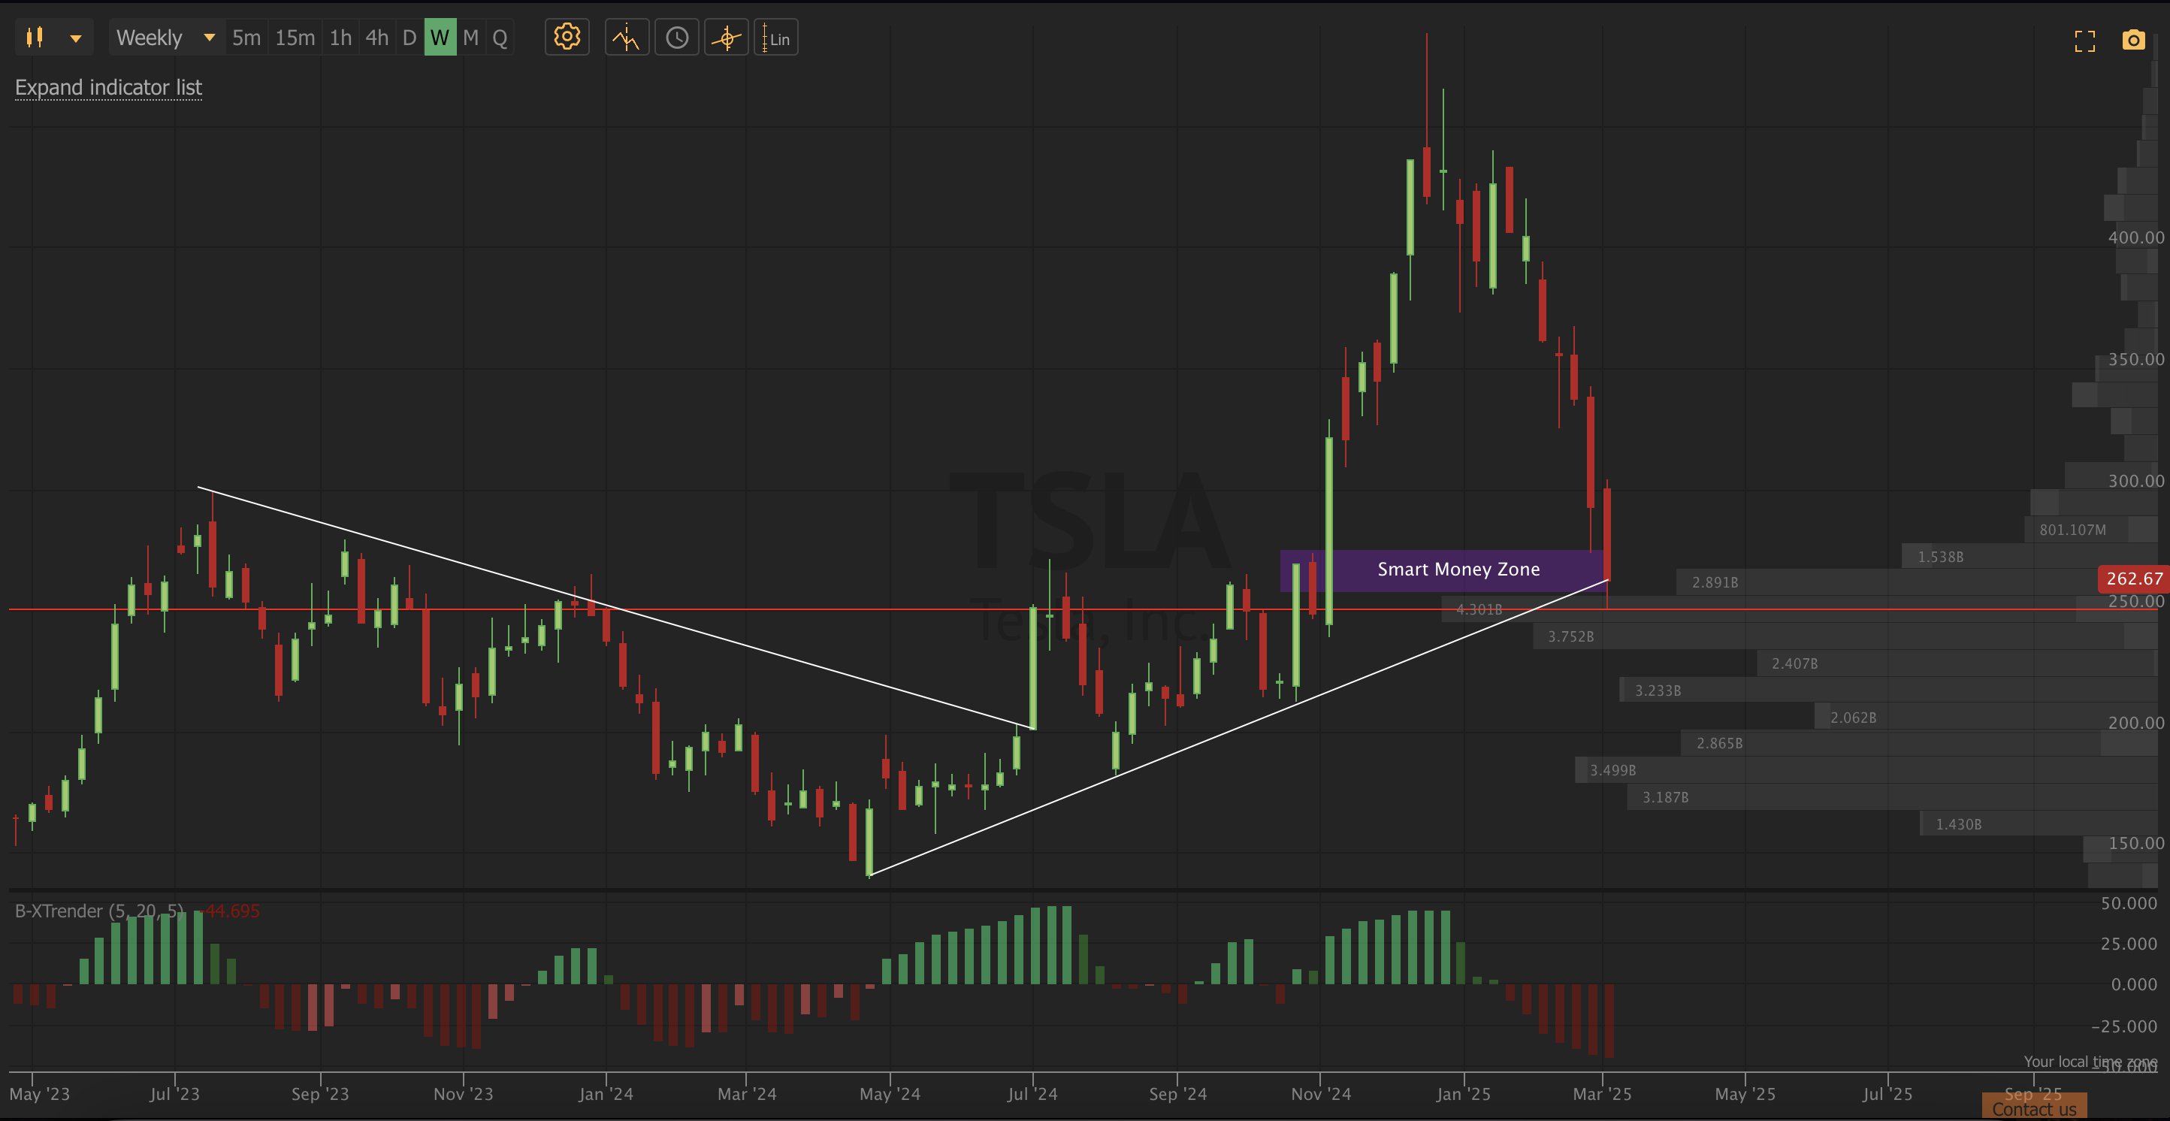Enter fullscreen chart mode
The height and width of the screenshot is (1121, 2170).
click(2085, 41)
